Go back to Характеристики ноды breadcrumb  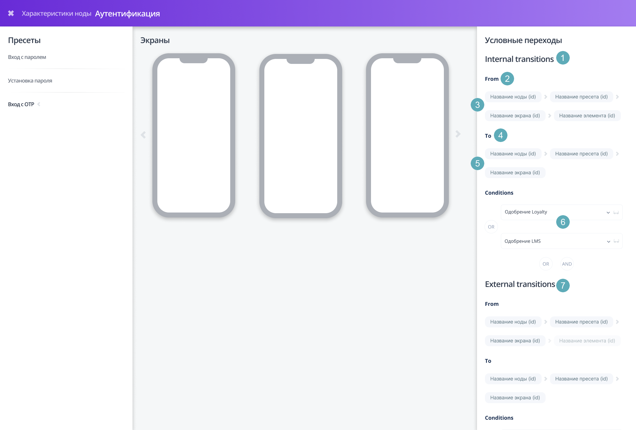click(x=56, y=14)
